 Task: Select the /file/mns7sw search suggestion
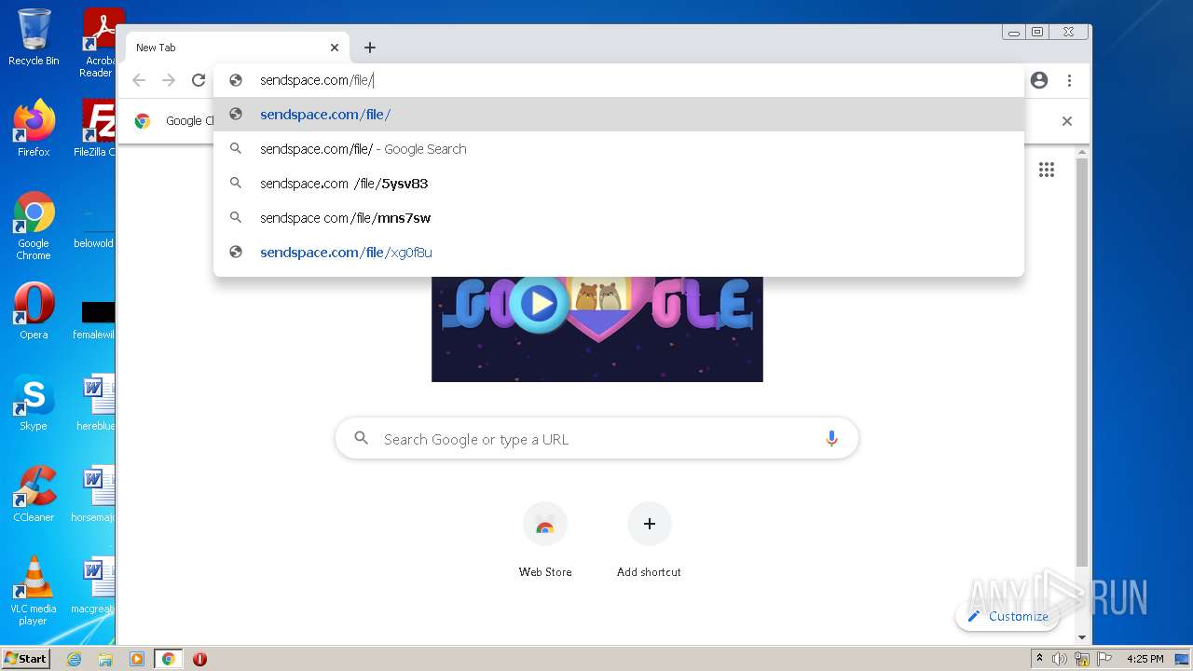619,218
